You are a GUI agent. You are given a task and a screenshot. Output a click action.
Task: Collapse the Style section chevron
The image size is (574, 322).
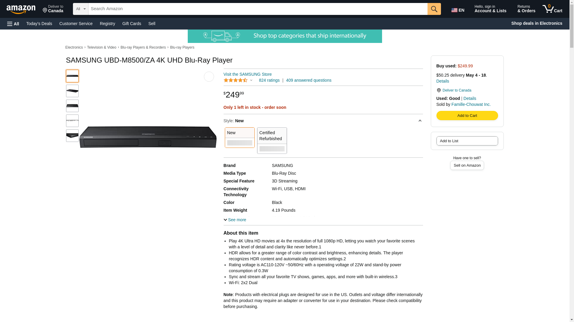[x=420, y=121]
